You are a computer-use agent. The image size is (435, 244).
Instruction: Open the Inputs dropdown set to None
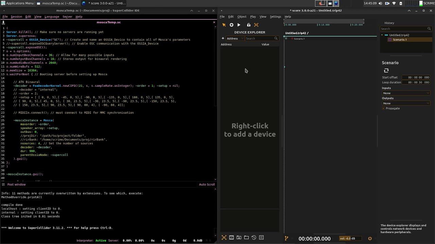pyautogui.click(x=406, y=93)
